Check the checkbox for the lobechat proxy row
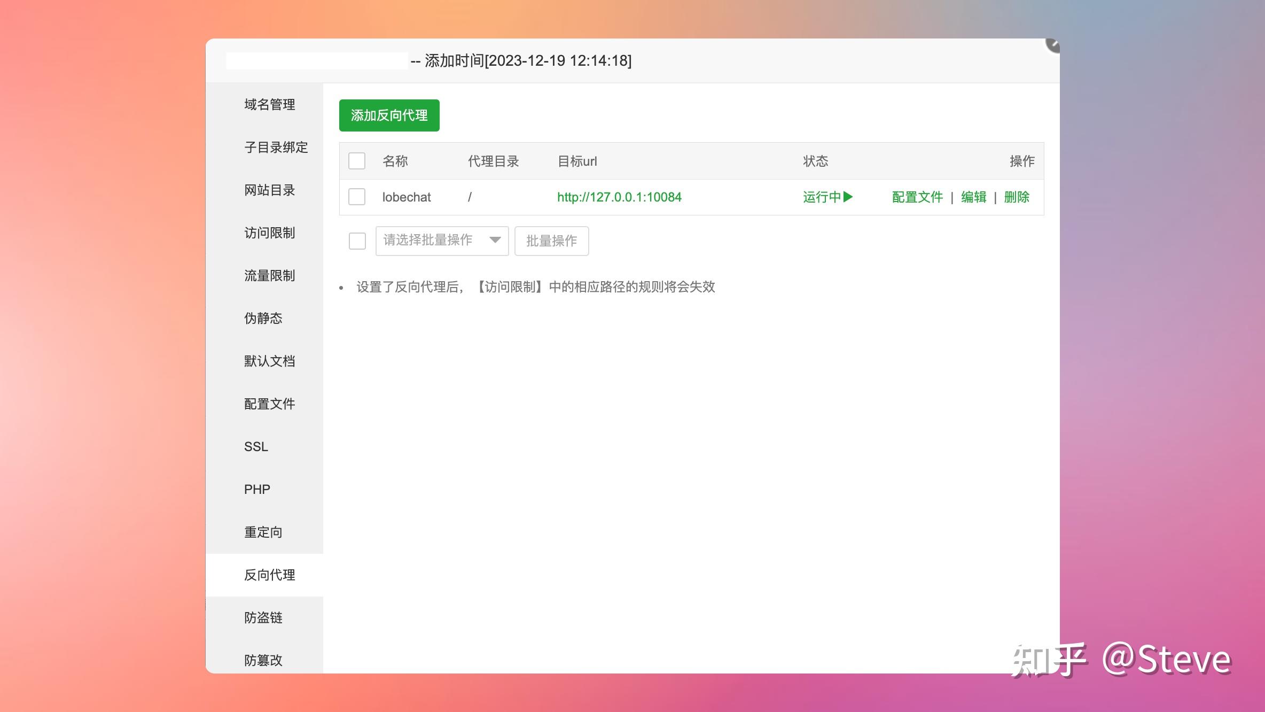This screenshot has width=1265, height=712. click(x=356, y=197)
